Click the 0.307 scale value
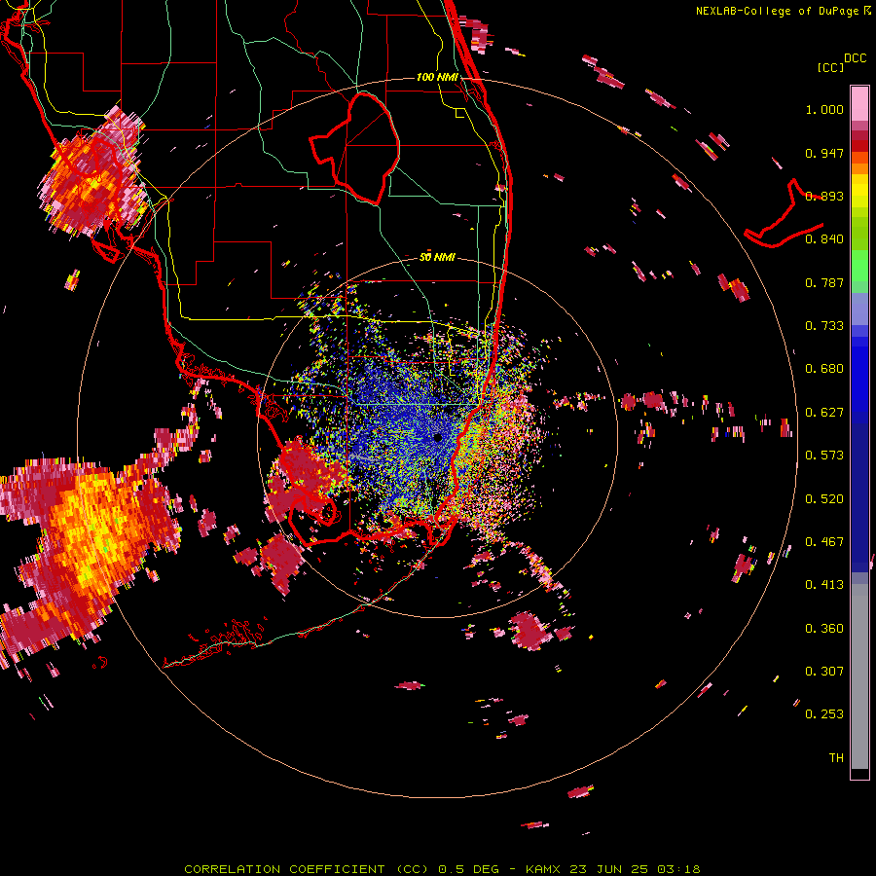The width and height of the screenshot is (876, 876). [x=824, y=672]
